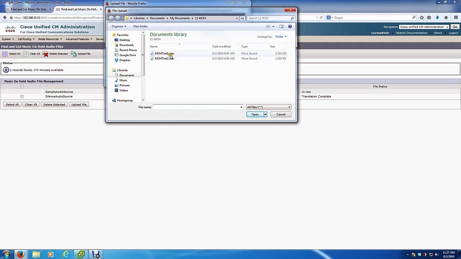This screenshot has width=461, height=259.
Task: Go to Desktop in navigation pane
Action: [x=124, y=40]
